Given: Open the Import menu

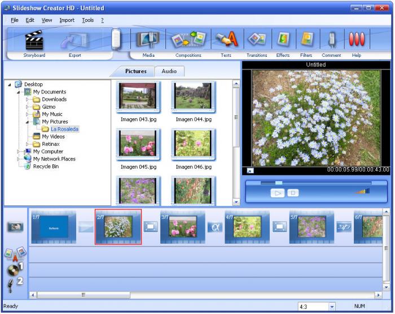Looking at the screenshot, I should (x=67, y=20).
